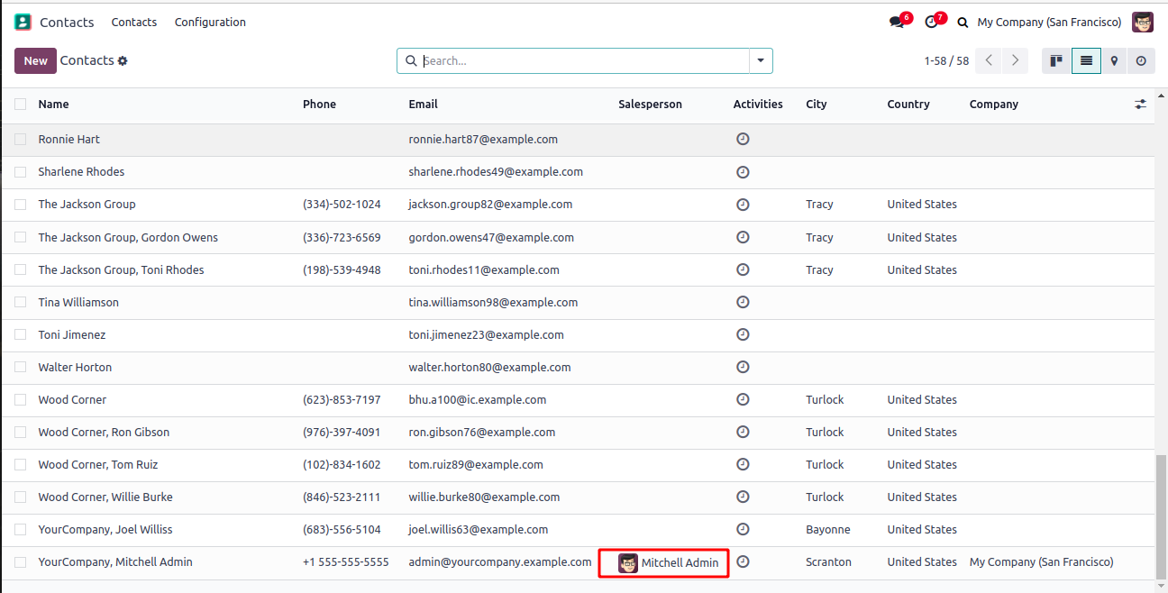
Task: Open the discuss messages icon
Action: click(x=897, y=23)
